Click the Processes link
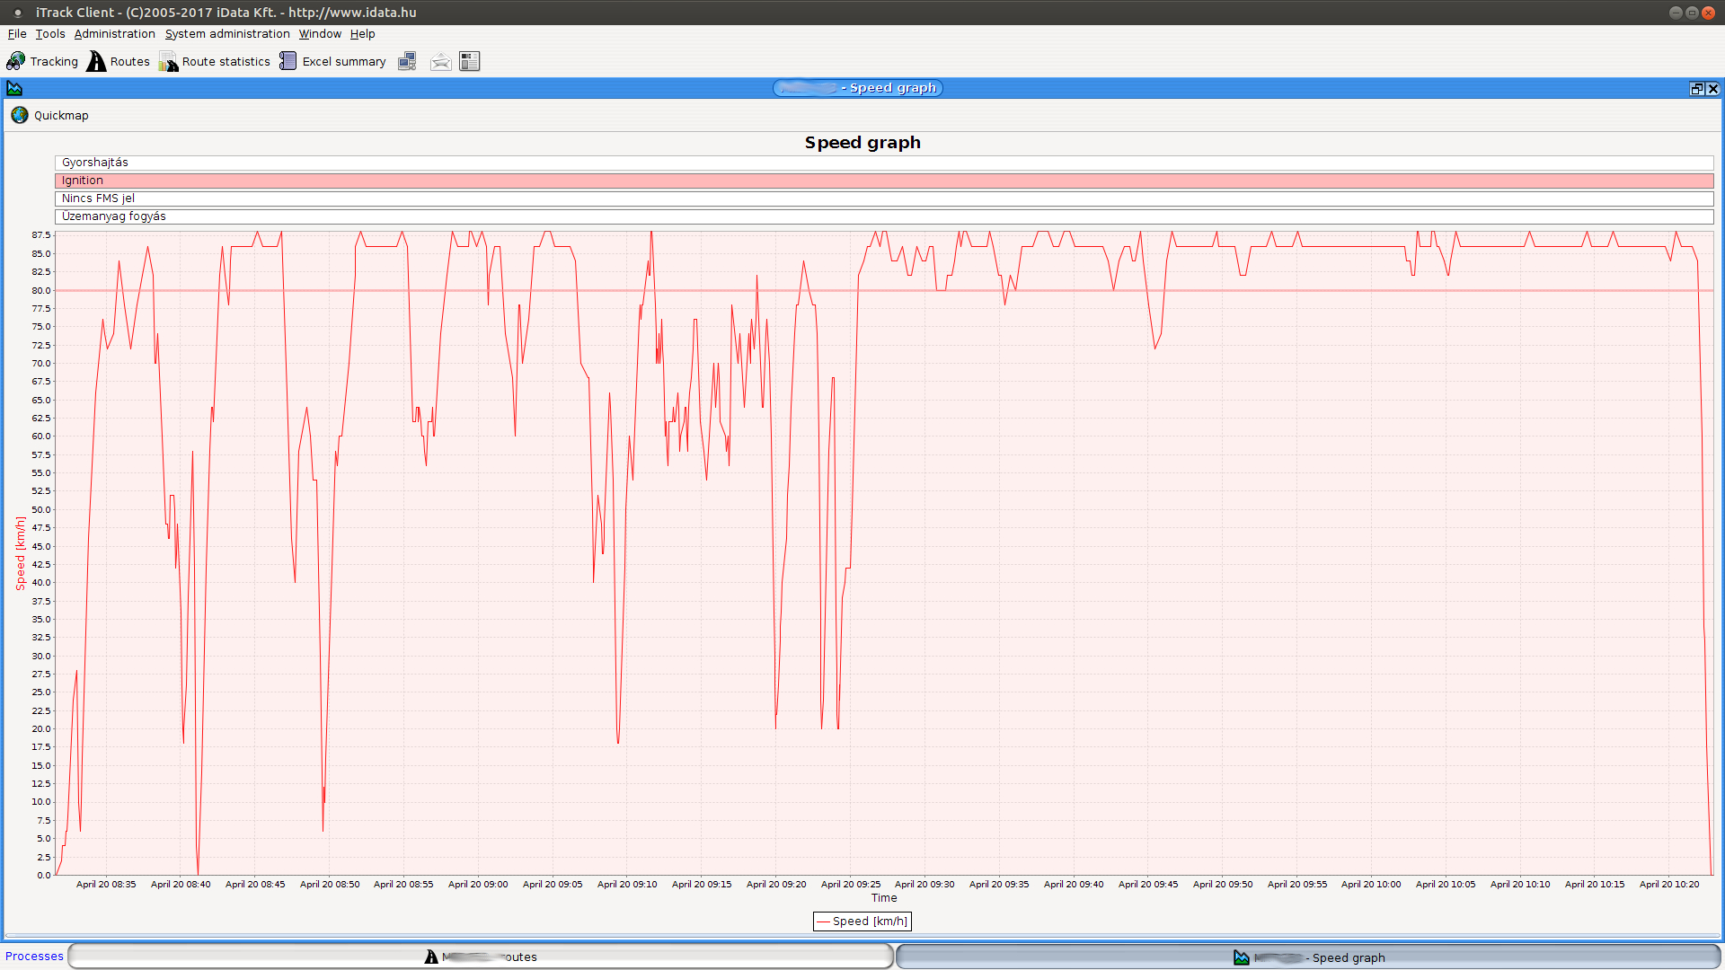 [x=34, y=957]
